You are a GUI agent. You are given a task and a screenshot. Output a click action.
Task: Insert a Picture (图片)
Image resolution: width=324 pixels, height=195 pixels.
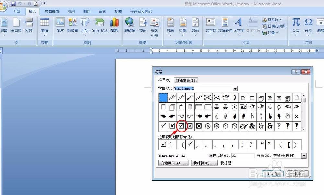(x=60, y=26)
